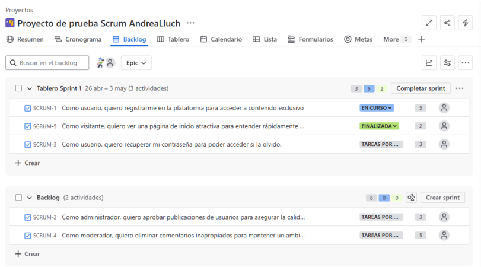
Task: Open the recuperar mi contraseña story summary
Action: [x=172, y=144]
